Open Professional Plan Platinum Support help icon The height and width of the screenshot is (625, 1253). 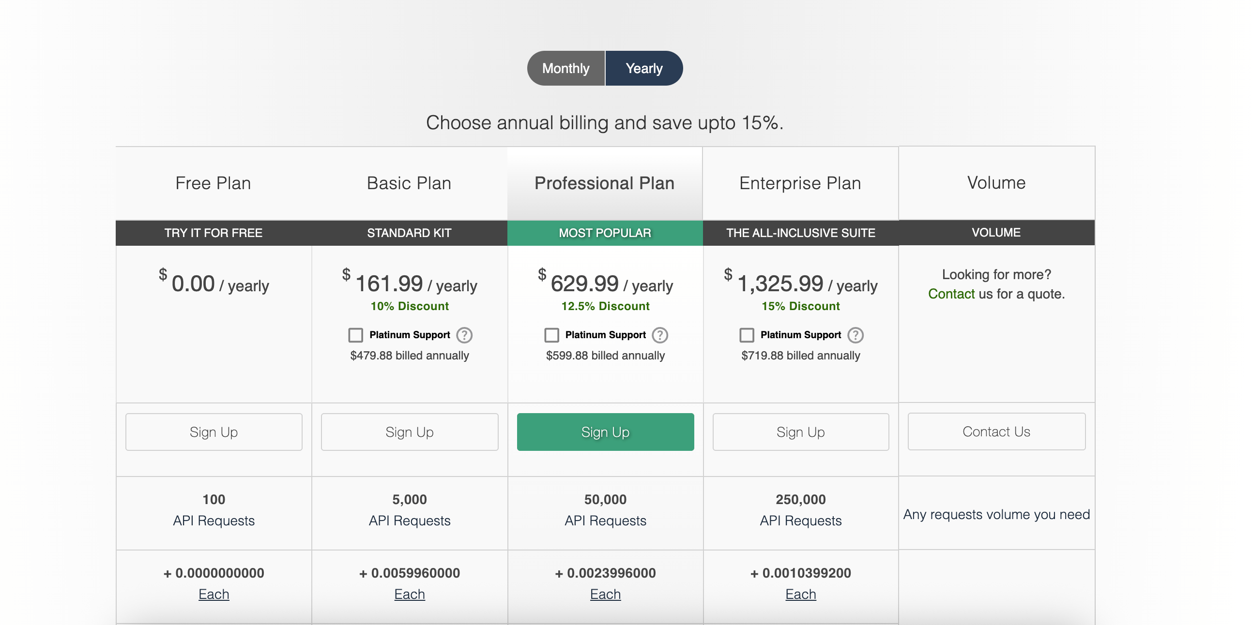pyautogui.click(x=659, y=335)
